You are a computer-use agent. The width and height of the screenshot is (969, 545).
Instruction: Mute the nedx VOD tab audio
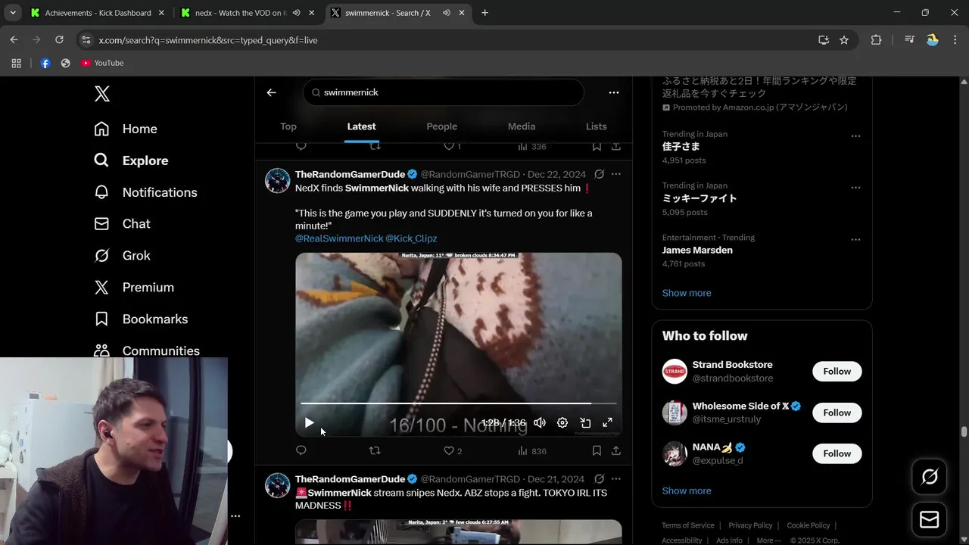(297, 13)
